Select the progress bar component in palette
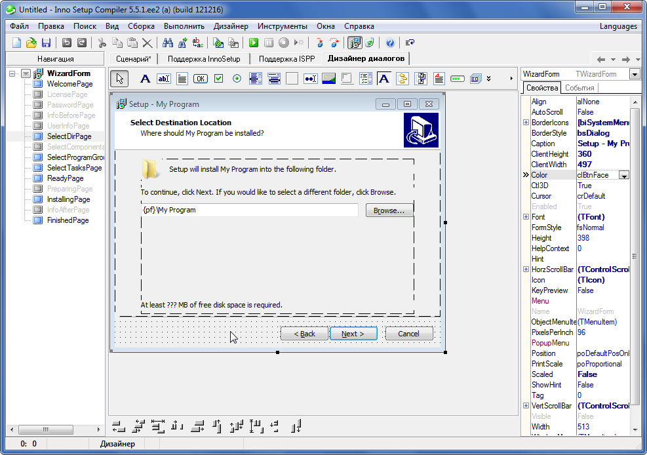647x455 pixels. coord(458,79)
